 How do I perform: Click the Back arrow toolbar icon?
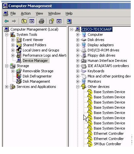click(6, 21)
